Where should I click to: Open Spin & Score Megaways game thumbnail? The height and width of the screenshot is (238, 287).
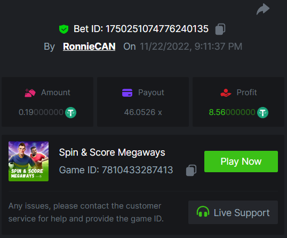point(29,162)
